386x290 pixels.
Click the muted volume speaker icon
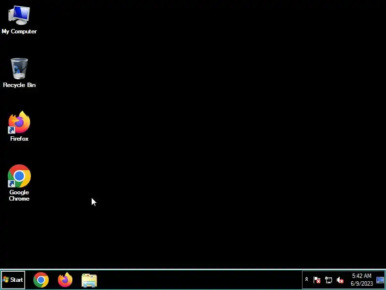tap(340, 280)
